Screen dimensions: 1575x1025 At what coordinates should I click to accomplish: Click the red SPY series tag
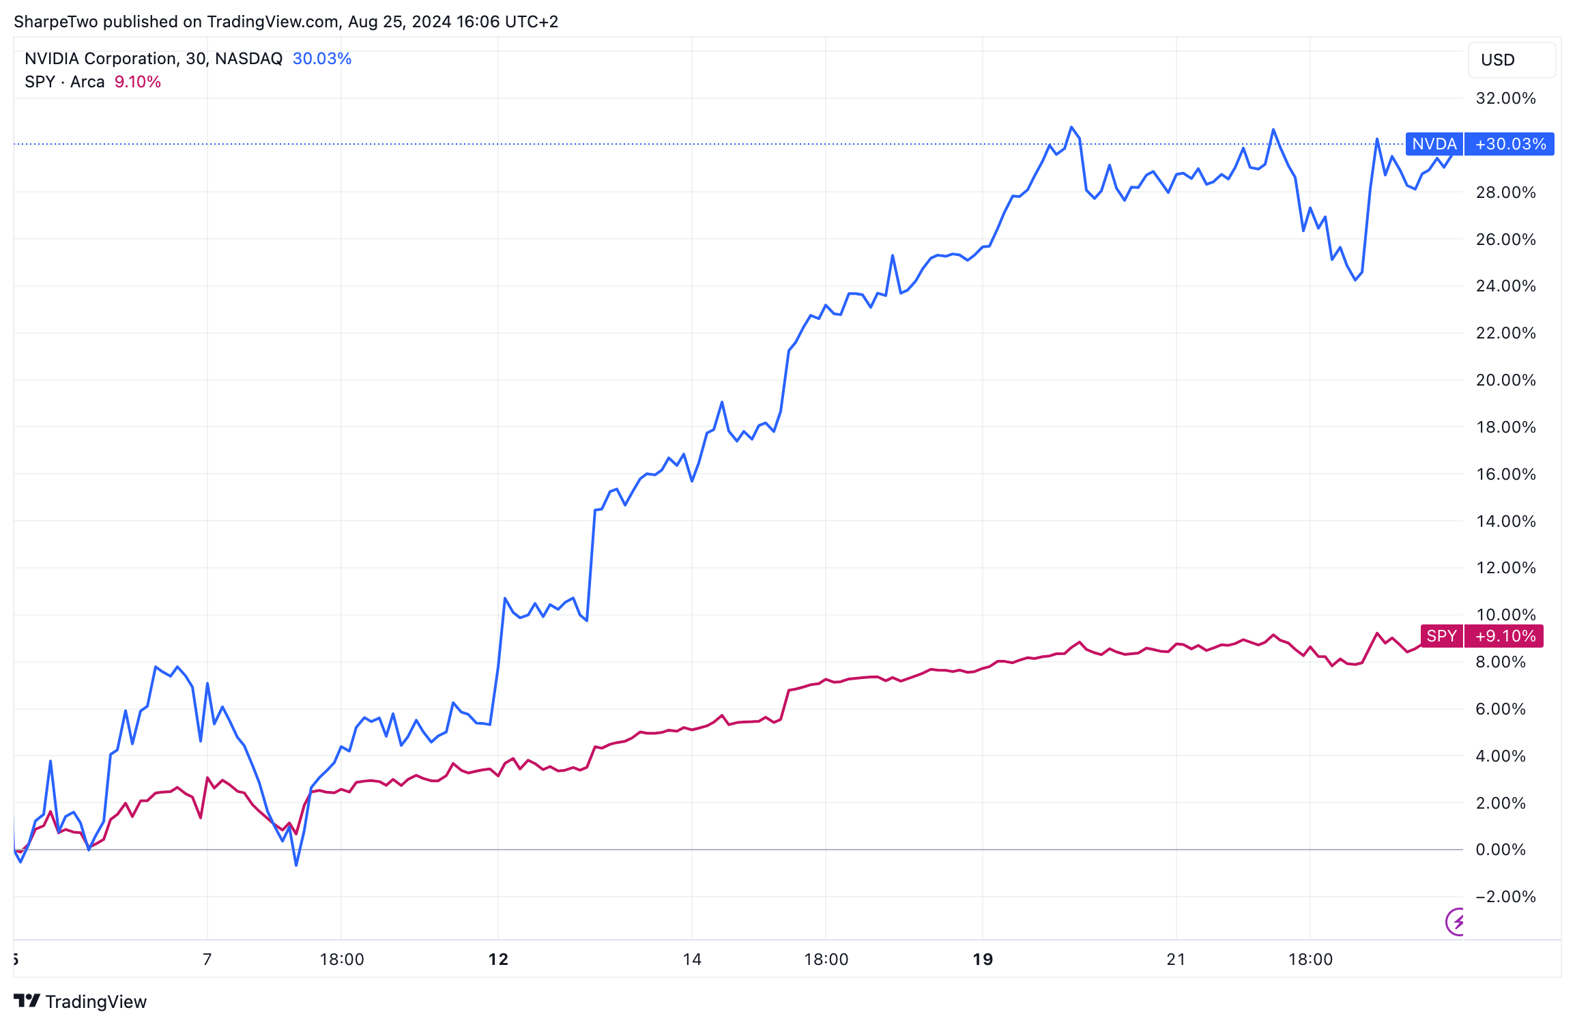pos(1441,636)
